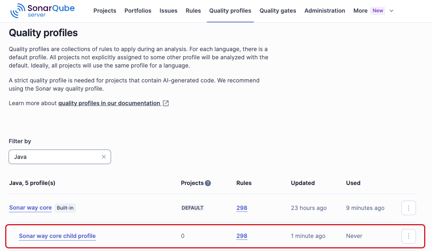
Task: Click the '23 hours ago' updated value
Action: pos(309,208)
